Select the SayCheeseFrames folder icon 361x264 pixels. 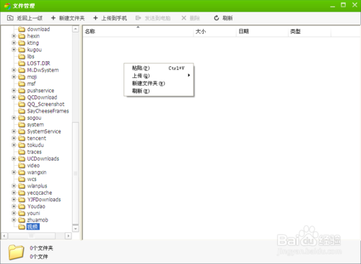(x=22, y=111)
